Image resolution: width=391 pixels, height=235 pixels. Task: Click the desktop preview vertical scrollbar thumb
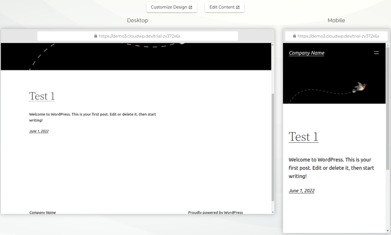tap(273, 147)
